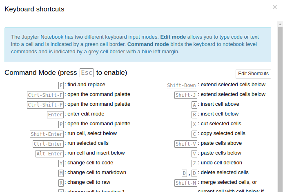Click the X key badge

194,124
